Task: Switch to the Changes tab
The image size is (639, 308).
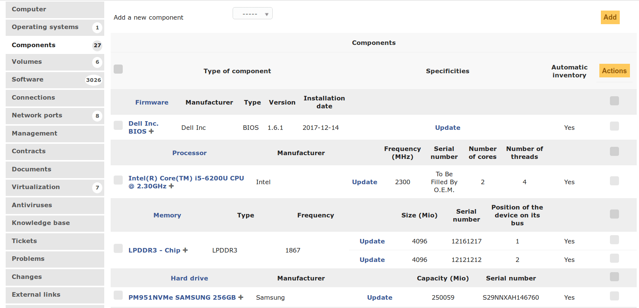Action: [x=55, y=277]
